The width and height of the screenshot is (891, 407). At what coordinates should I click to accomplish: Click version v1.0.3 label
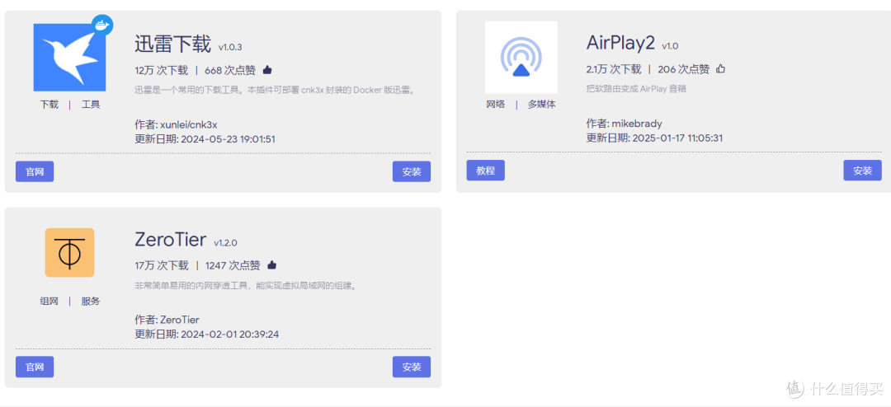230,47
